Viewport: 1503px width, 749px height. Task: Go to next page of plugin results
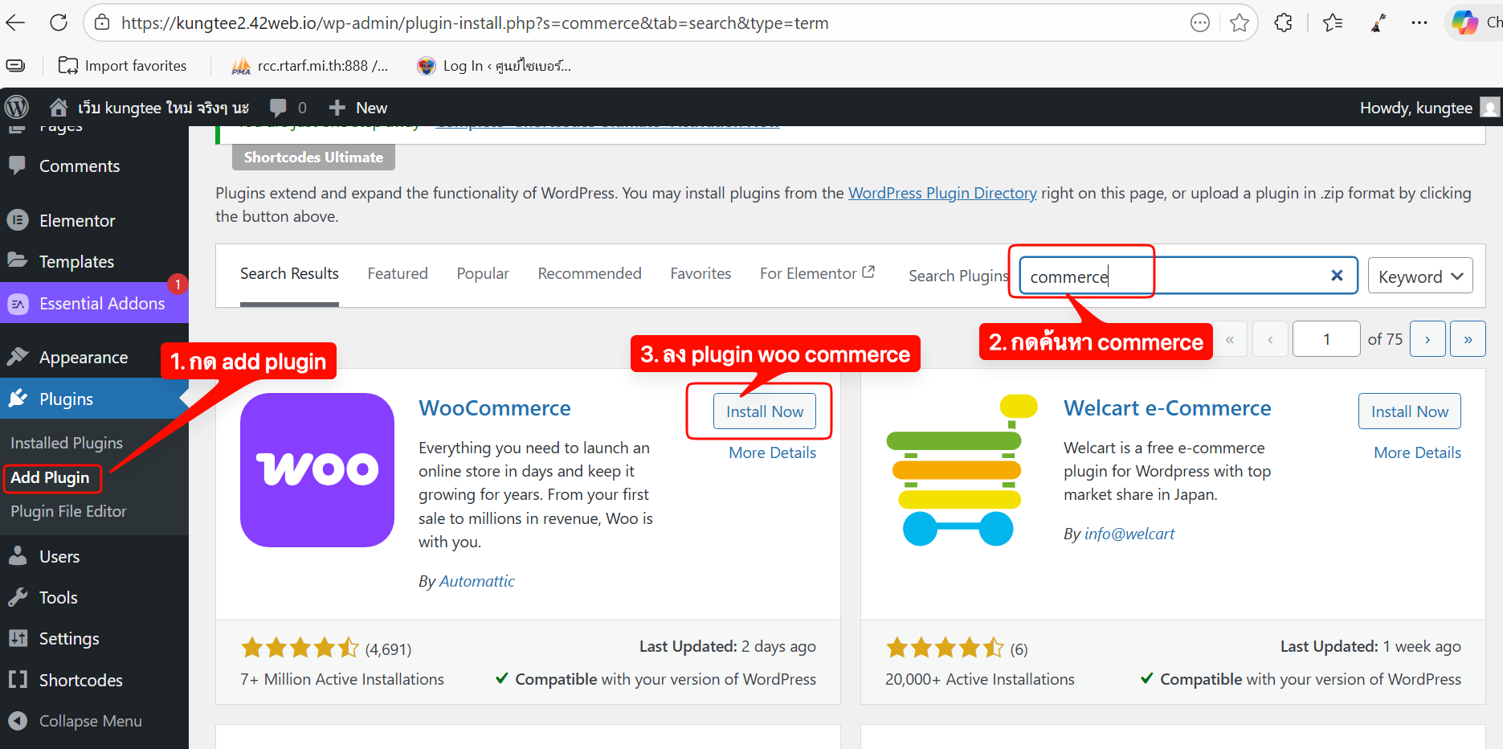point(1427,339)
